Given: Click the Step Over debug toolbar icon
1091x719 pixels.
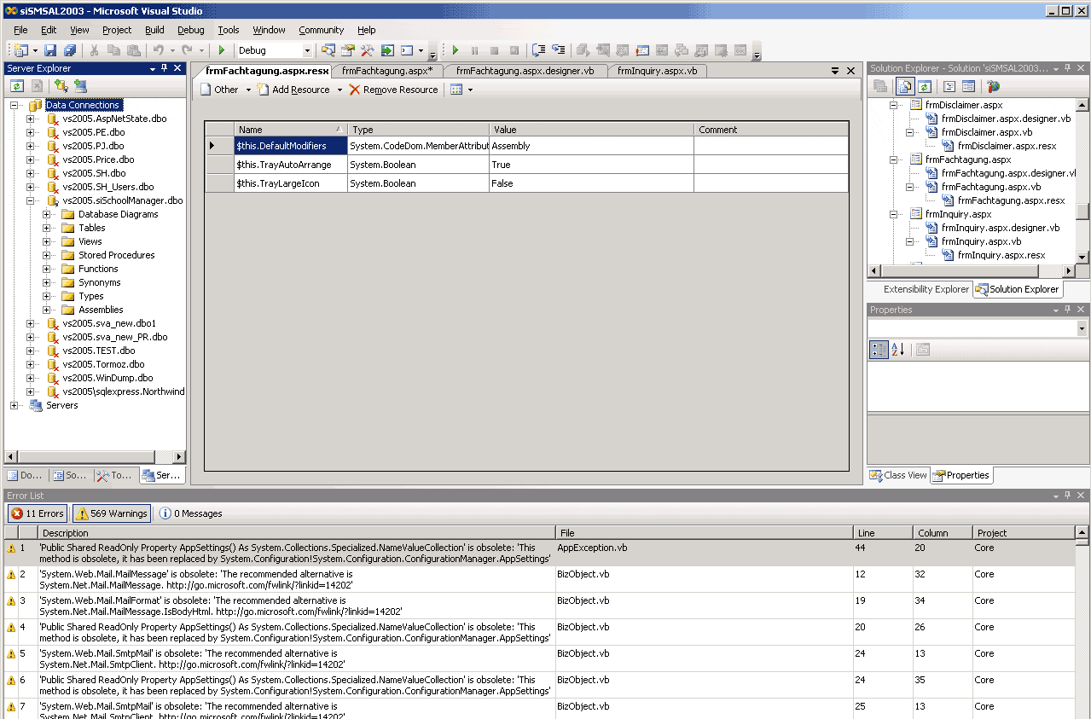Looking at the screenshot, I should coord(538,51).
